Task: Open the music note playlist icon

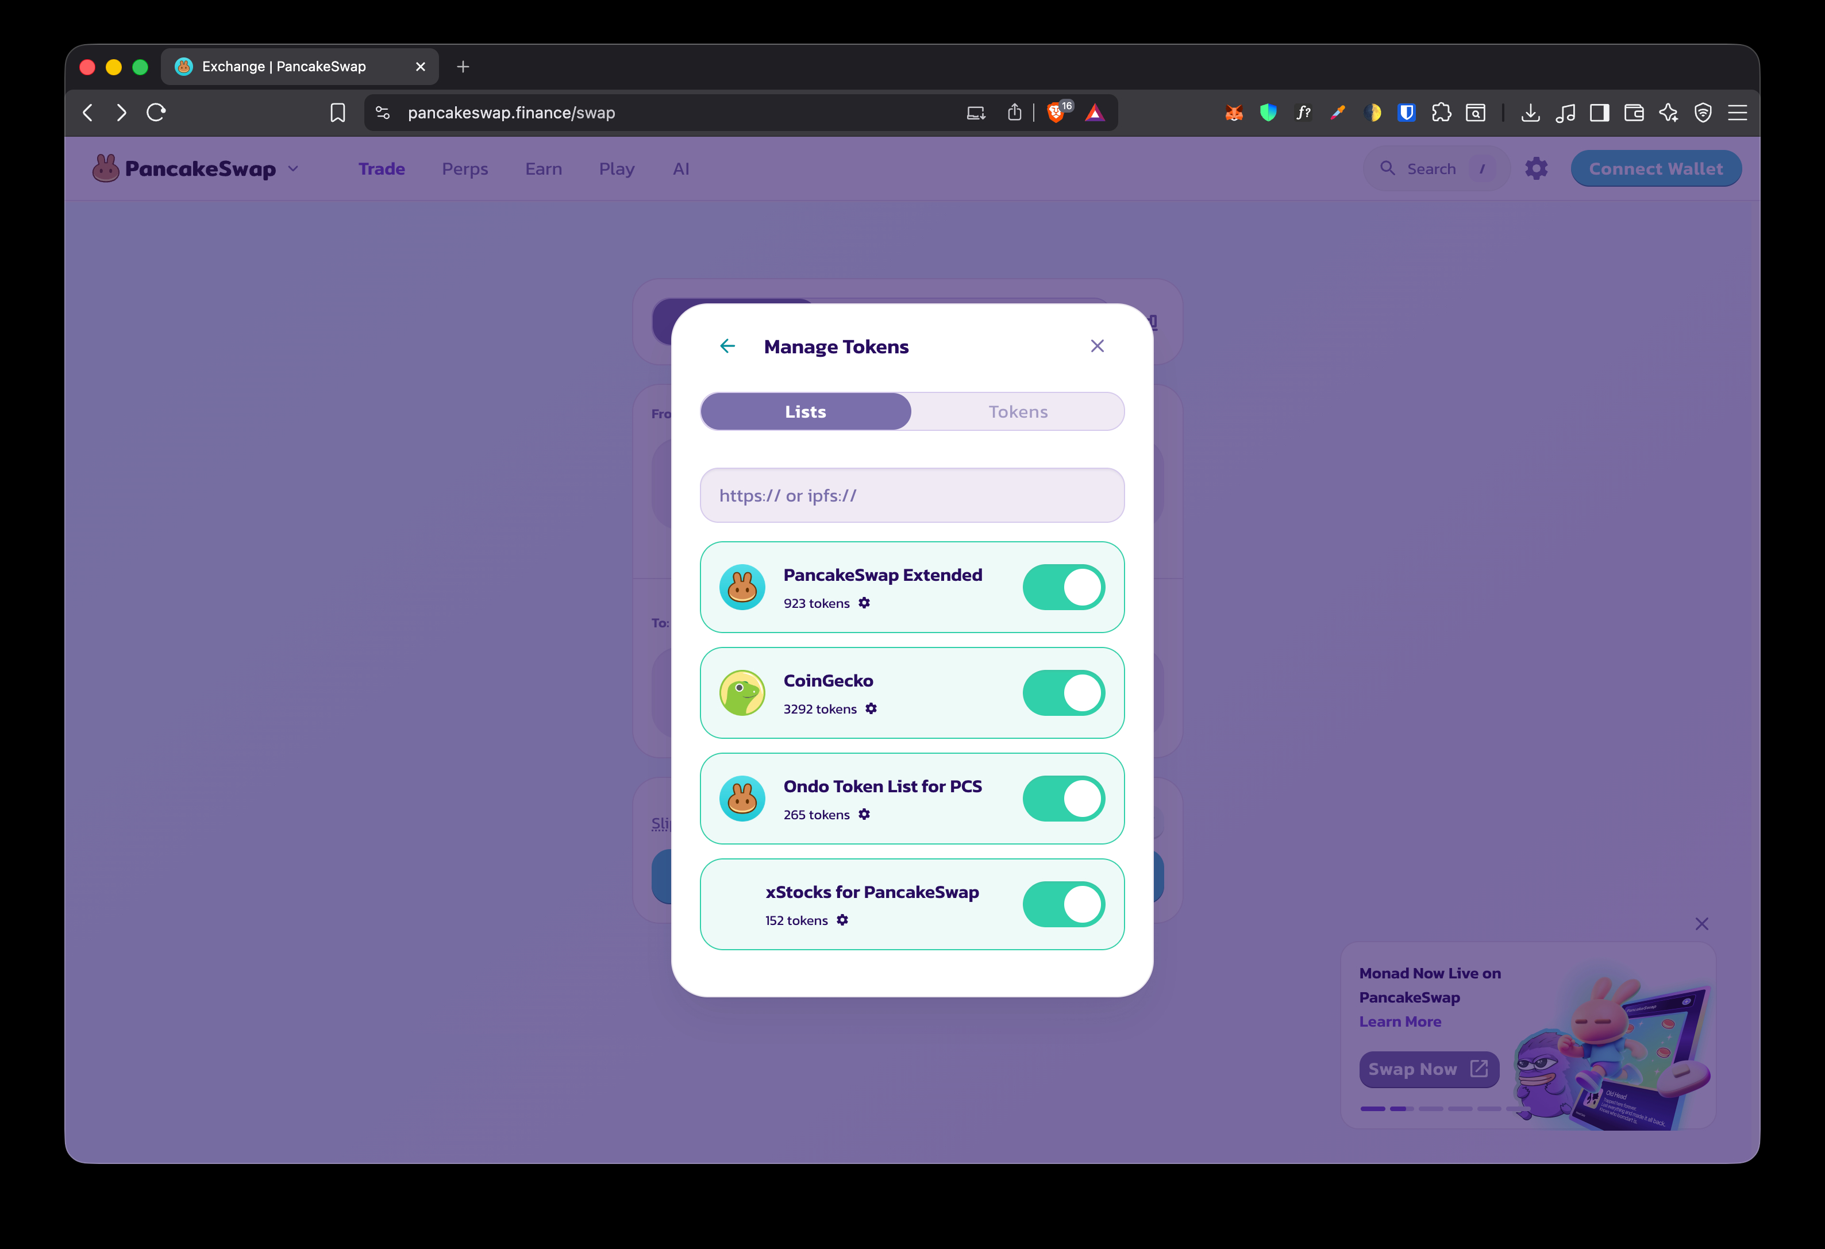Action: [1565, 113]
